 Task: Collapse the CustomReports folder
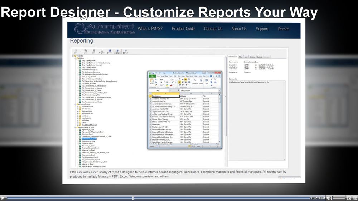75,104
